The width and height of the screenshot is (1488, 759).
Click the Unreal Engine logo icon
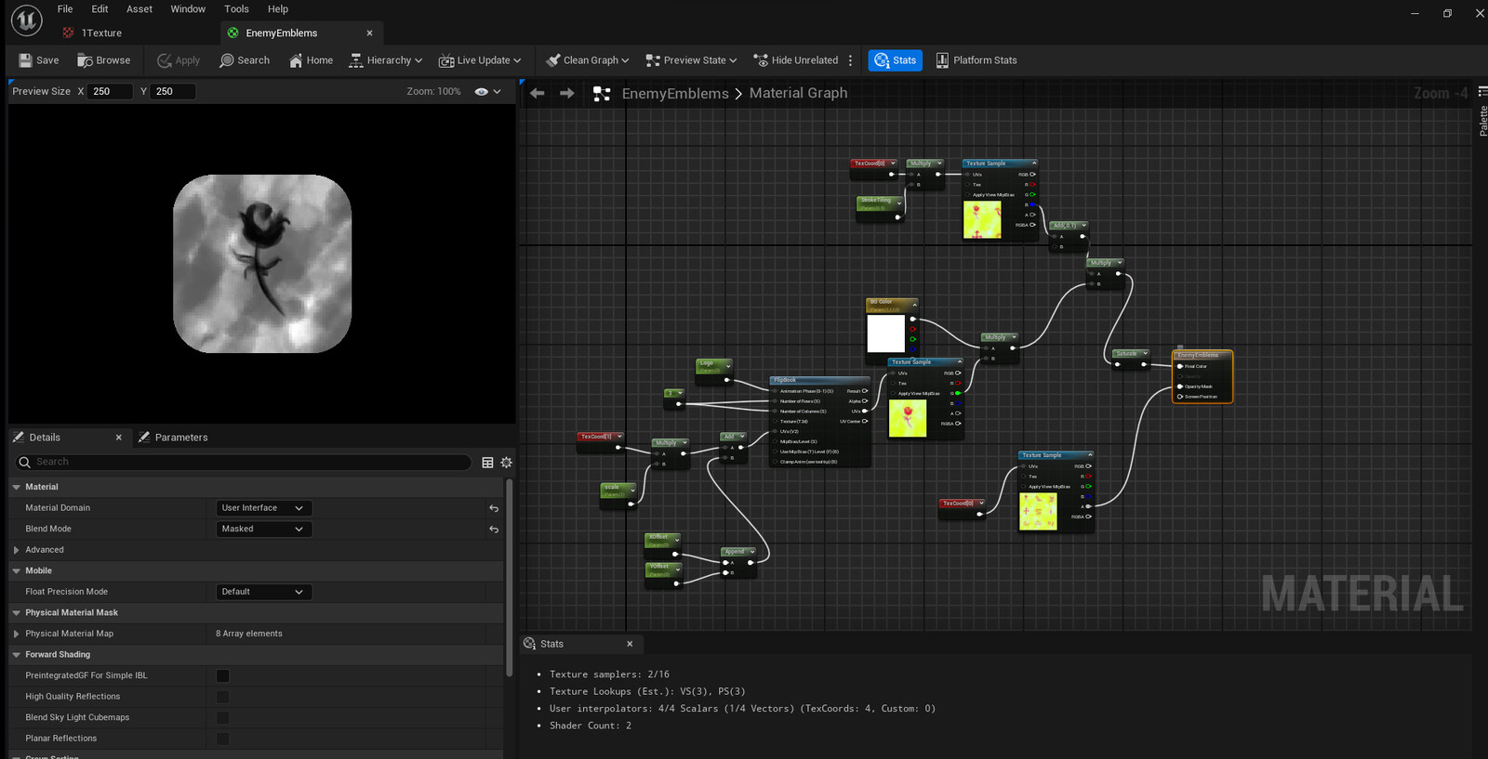(26, 20)
